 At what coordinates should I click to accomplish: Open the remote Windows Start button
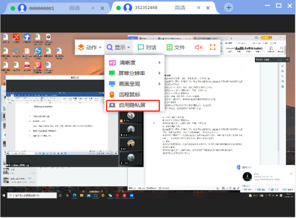(x=4, y=196)
